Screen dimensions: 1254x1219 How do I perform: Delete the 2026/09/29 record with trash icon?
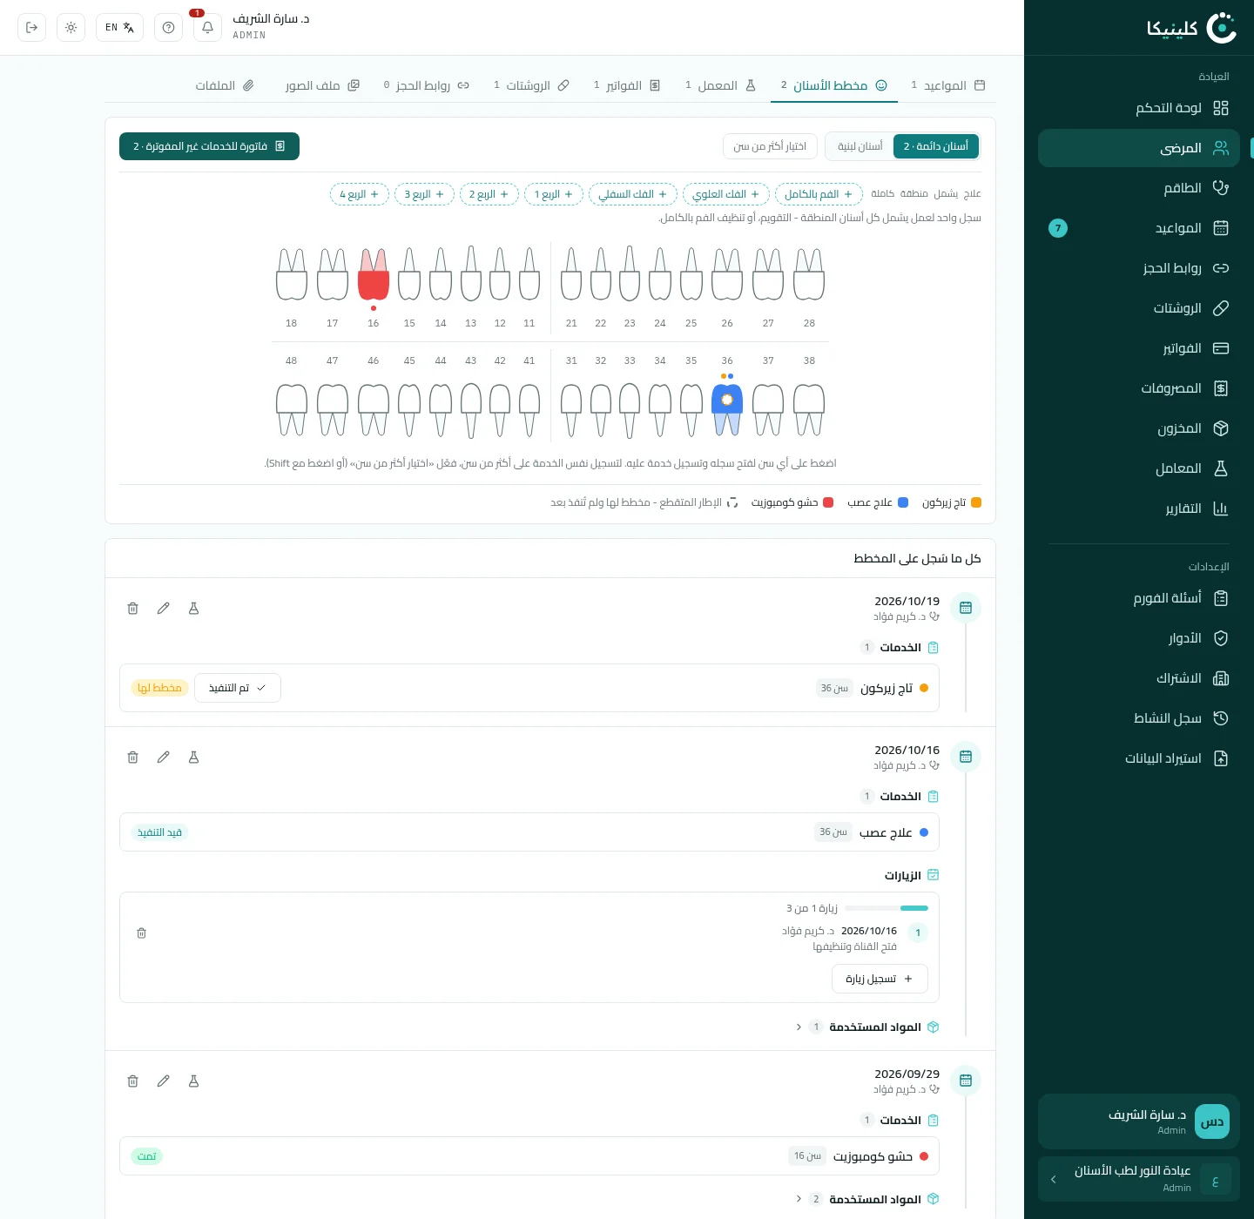(x=133, y=1081)
